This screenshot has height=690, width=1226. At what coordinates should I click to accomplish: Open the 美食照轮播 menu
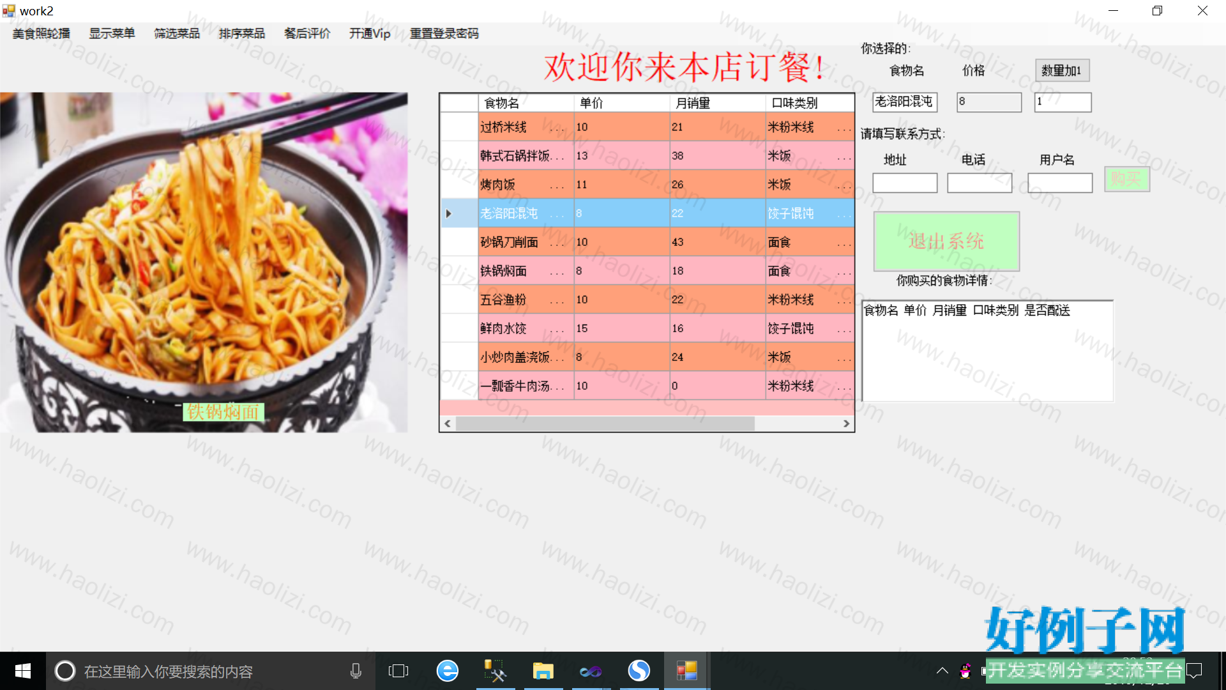[42, 34]
